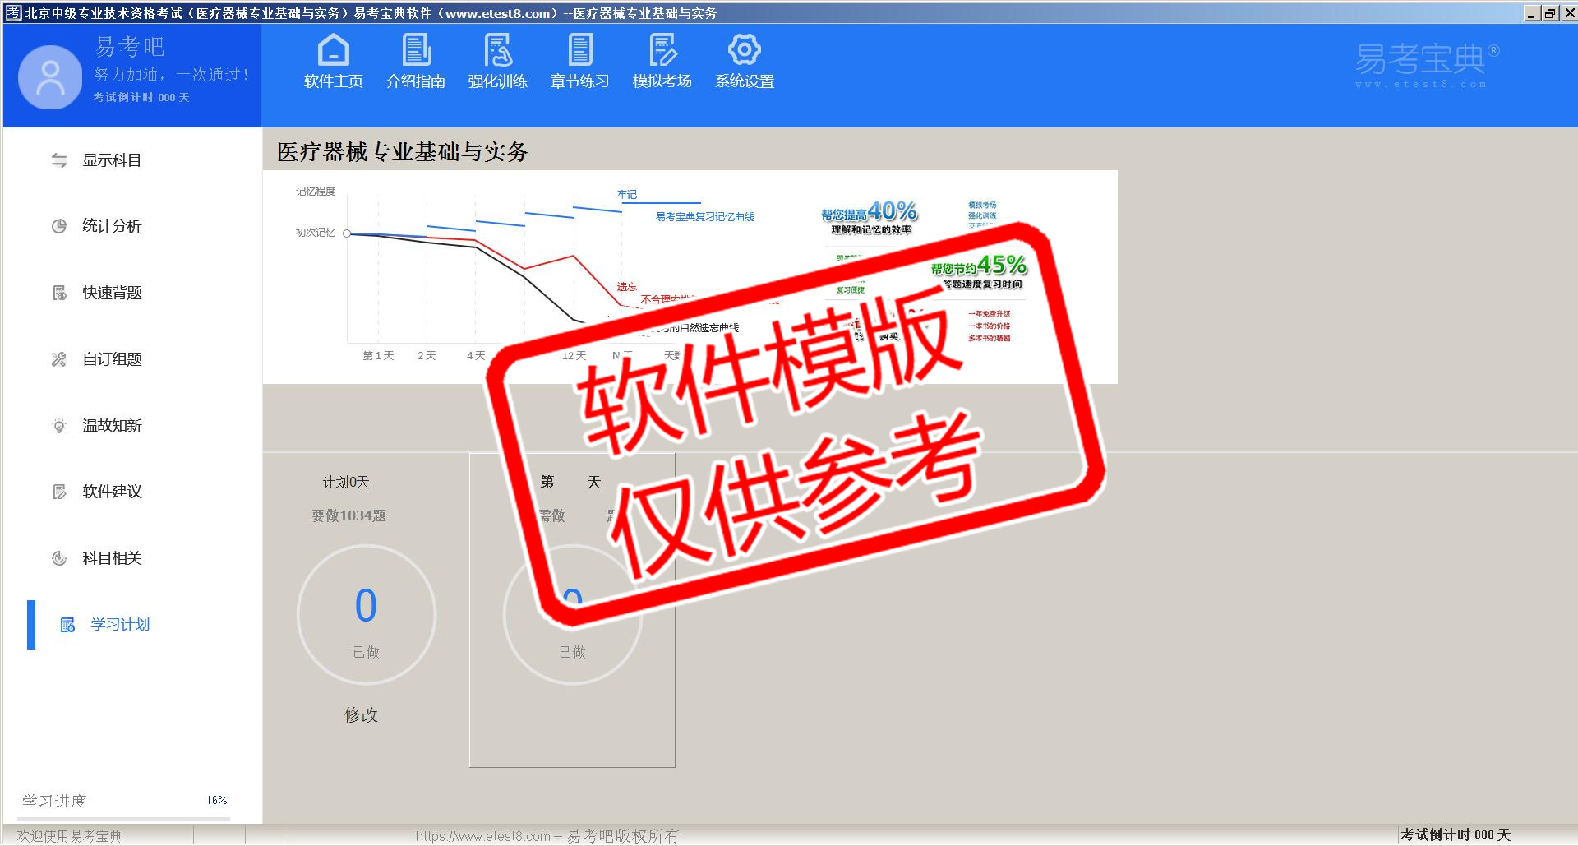Select the 学习计划 sidebar tab

120,625
